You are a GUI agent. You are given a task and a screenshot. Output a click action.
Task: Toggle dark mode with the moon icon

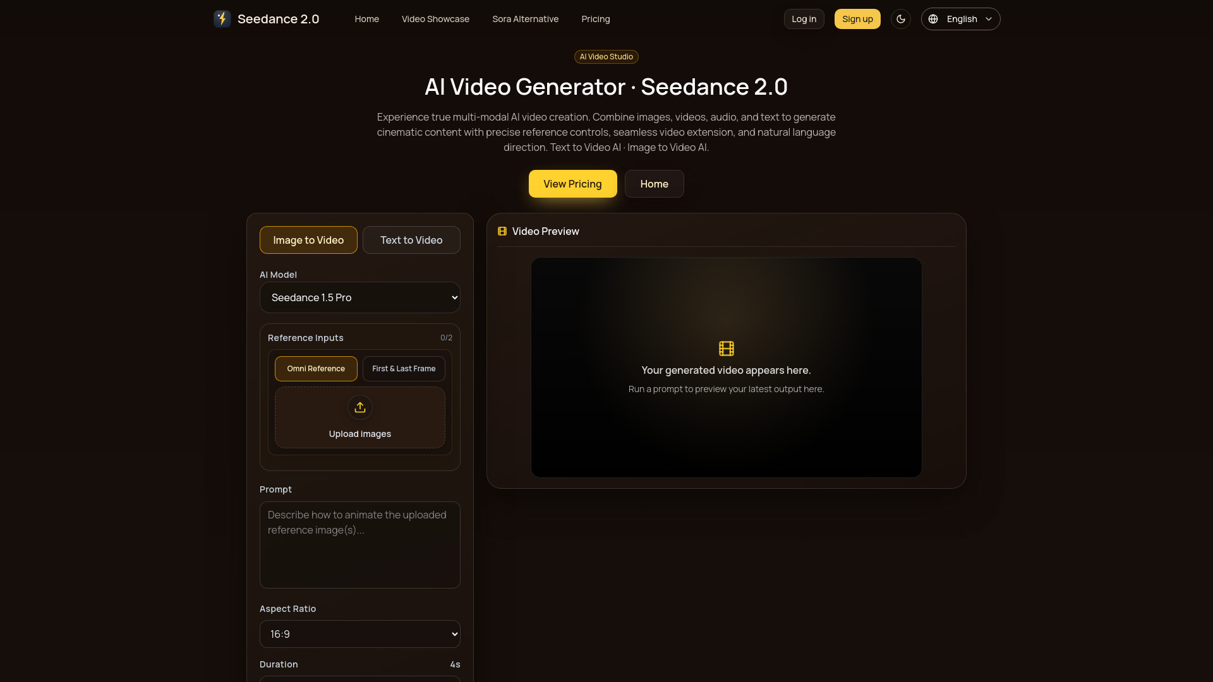coord(900,19)
